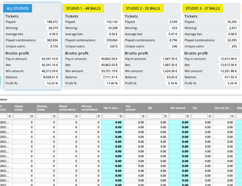Image resolution: width=242 pixels, height=186 pixels.
Task: Focus the Pay-in amount filter input
Action: pyautogui.click(x=111, y=116)
